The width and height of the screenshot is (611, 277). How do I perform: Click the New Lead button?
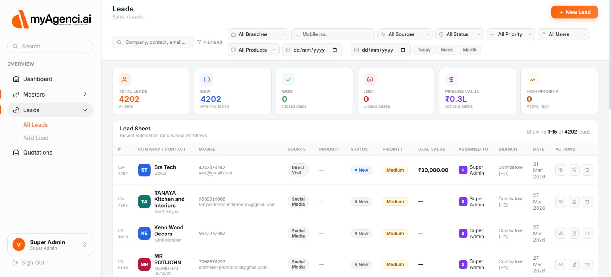point(574,12)
